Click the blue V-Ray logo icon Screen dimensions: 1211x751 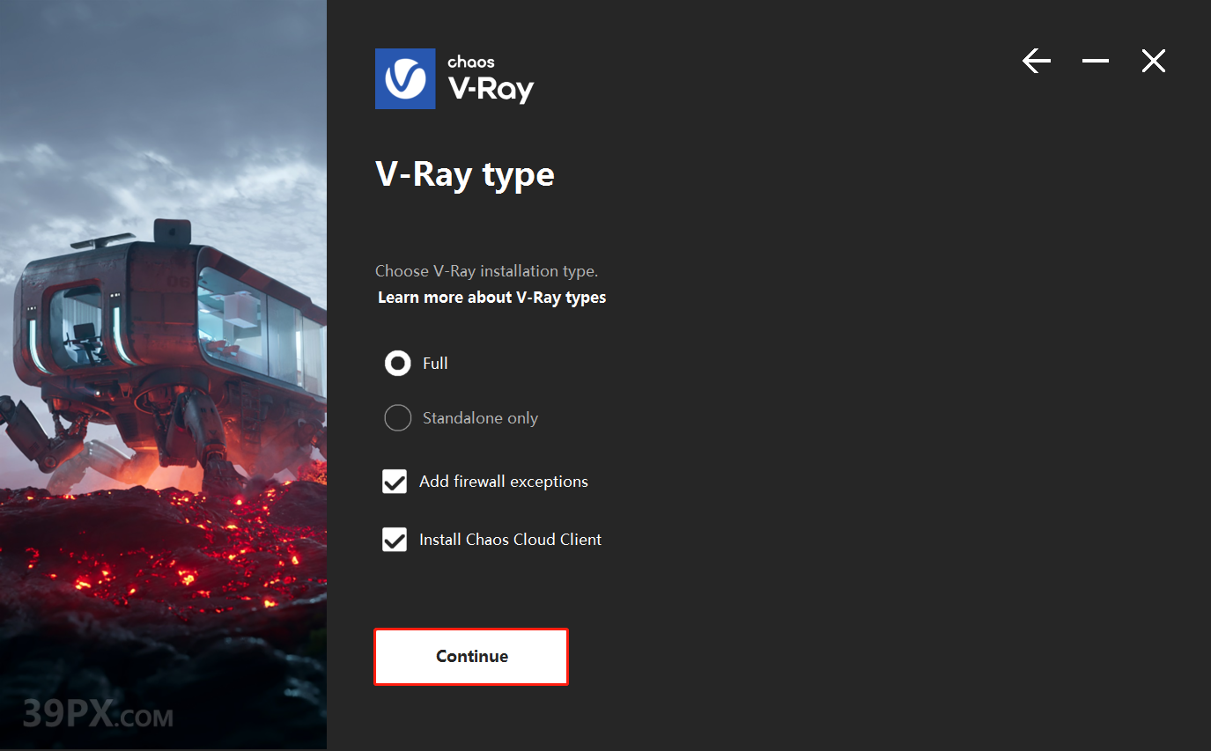click(x=405, y=78)
